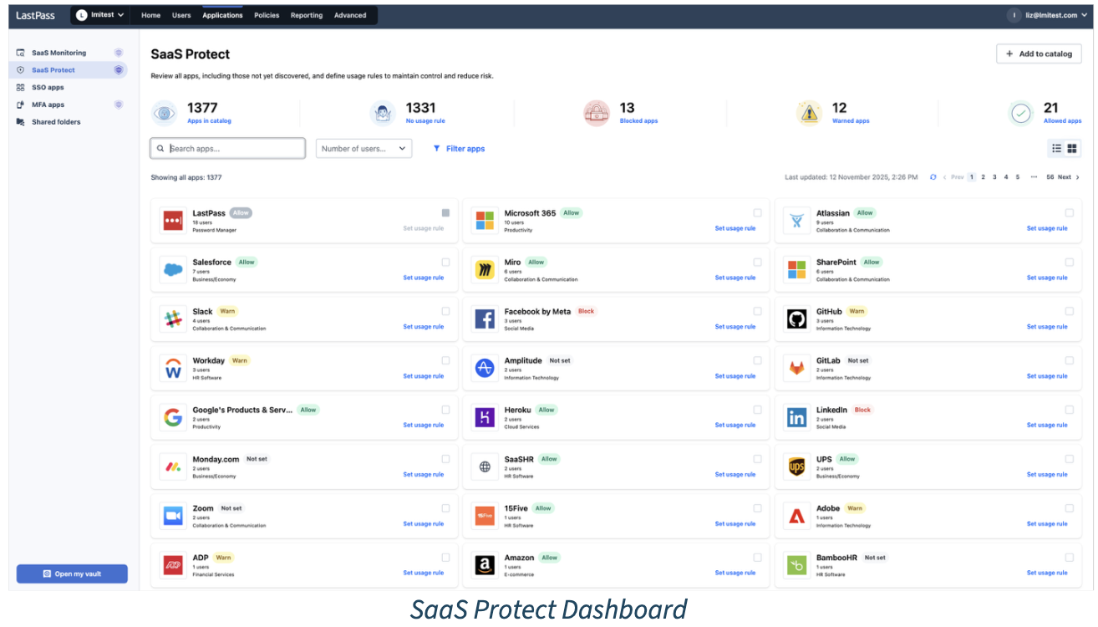Click Set usage rule for Zoom
This screenshot has width=1098, height=627.
423,524
